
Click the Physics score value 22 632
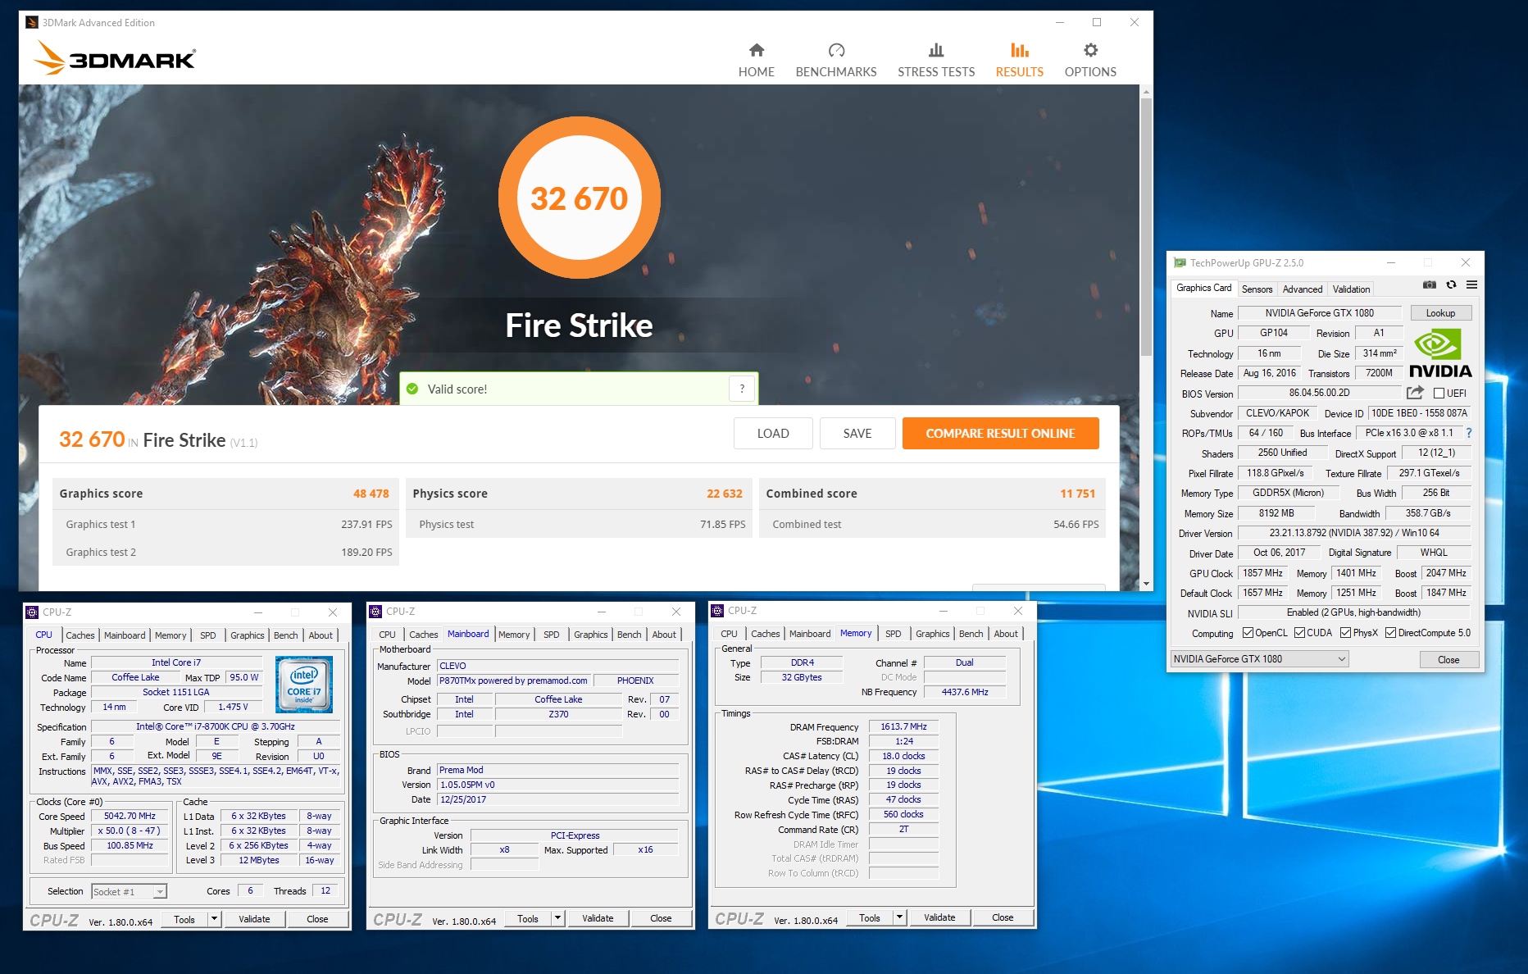tap(725, 494)
